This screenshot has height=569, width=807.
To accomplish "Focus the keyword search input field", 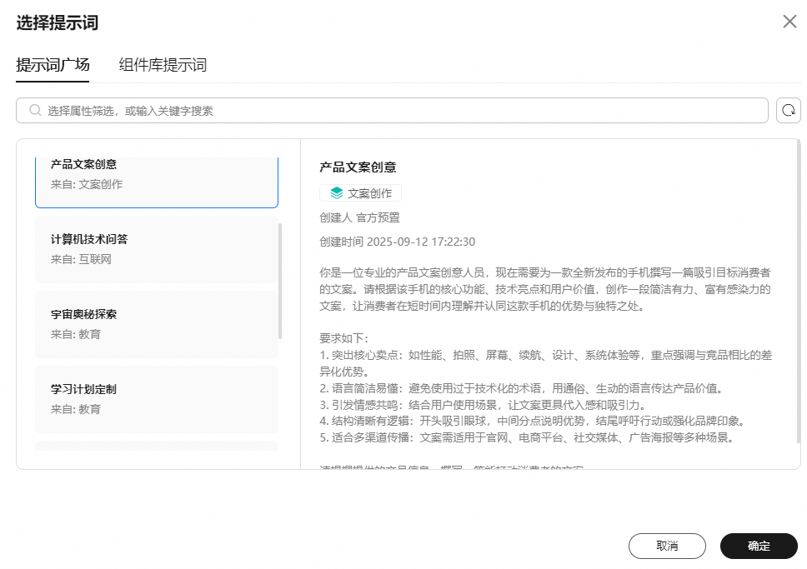I will [392, 111].
